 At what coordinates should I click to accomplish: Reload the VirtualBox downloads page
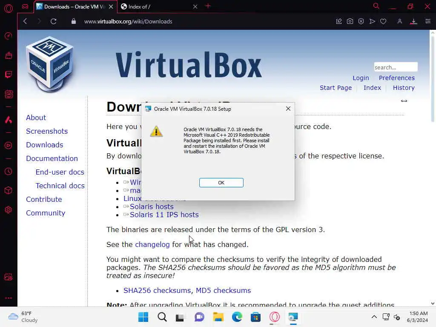pos(53,21)
